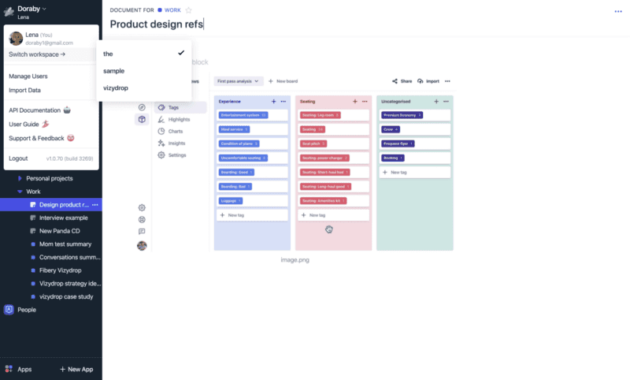
Task: Open the WORK parent link
Action: click(x=172, y=10)
